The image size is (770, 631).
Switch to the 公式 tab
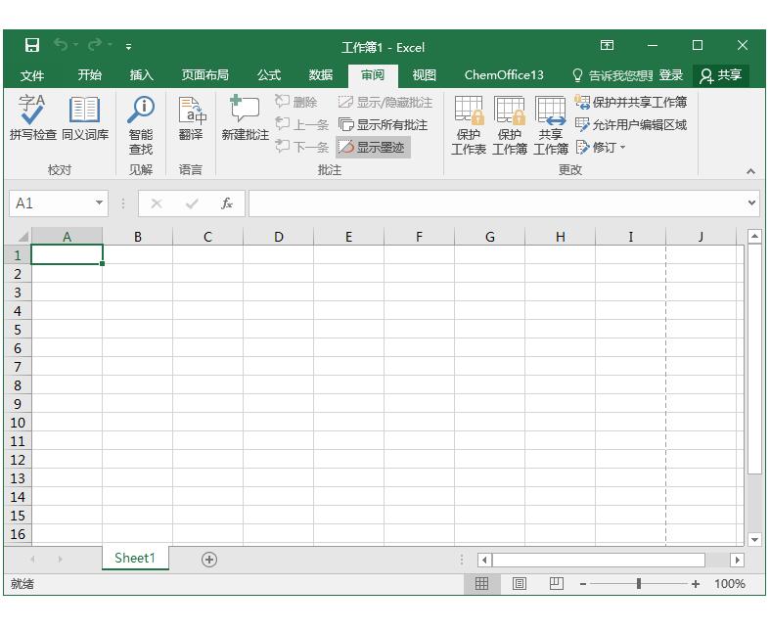(269, 75)
